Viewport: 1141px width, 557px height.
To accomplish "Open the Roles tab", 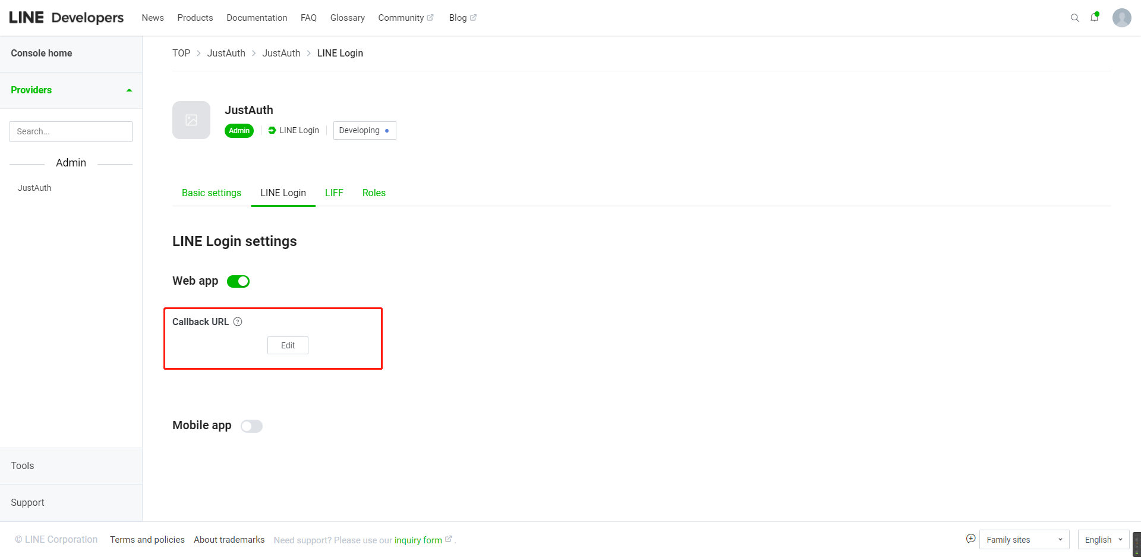I will [x=374, y=193].
